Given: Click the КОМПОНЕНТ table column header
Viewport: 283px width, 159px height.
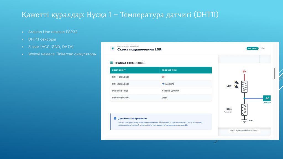Looking at the screenshot, I should 135,70.
